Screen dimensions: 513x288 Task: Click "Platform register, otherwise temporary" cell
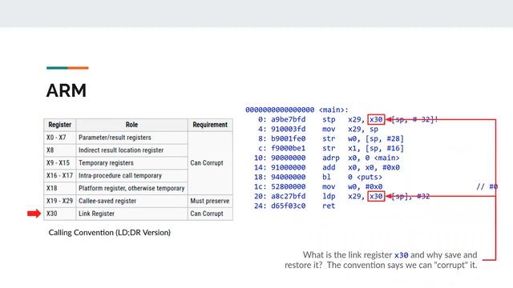tap(131, 189)
